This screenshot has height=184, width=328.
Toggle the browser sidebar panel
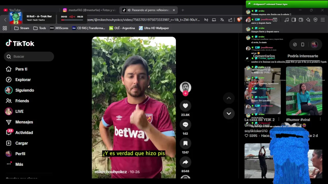click(294, 20)
